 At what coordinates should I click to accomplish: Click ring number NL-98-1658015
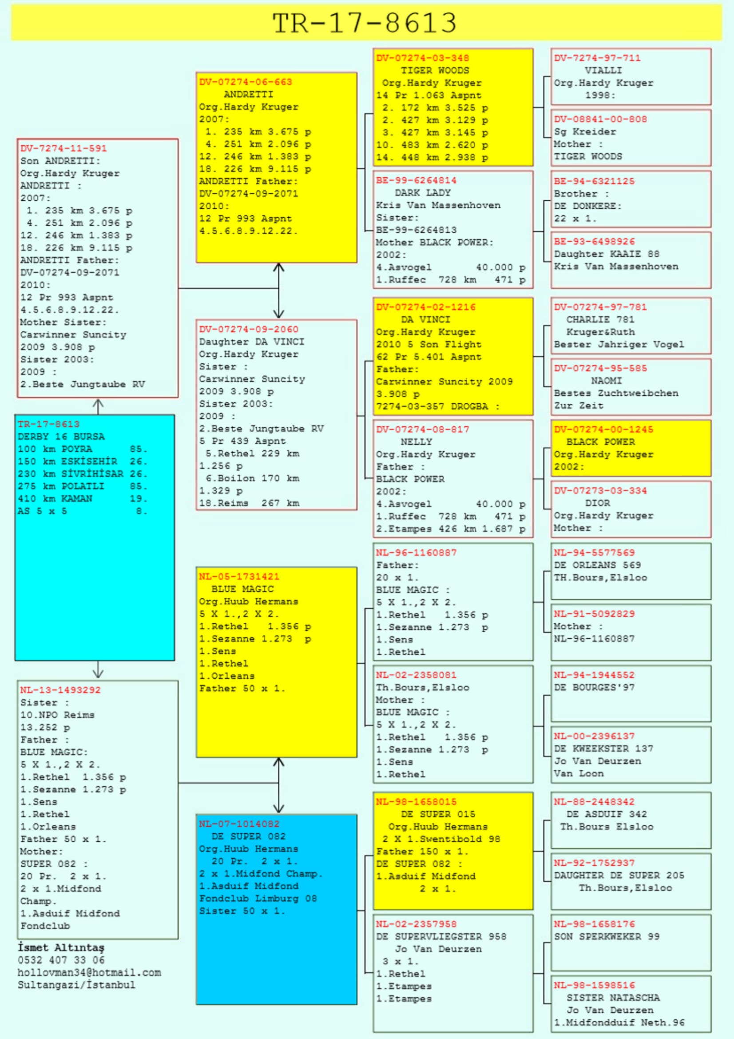tap(416, 801)
